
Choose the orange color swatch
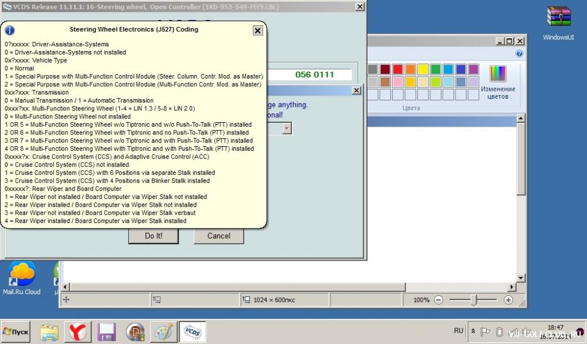(x=410, y=69)
